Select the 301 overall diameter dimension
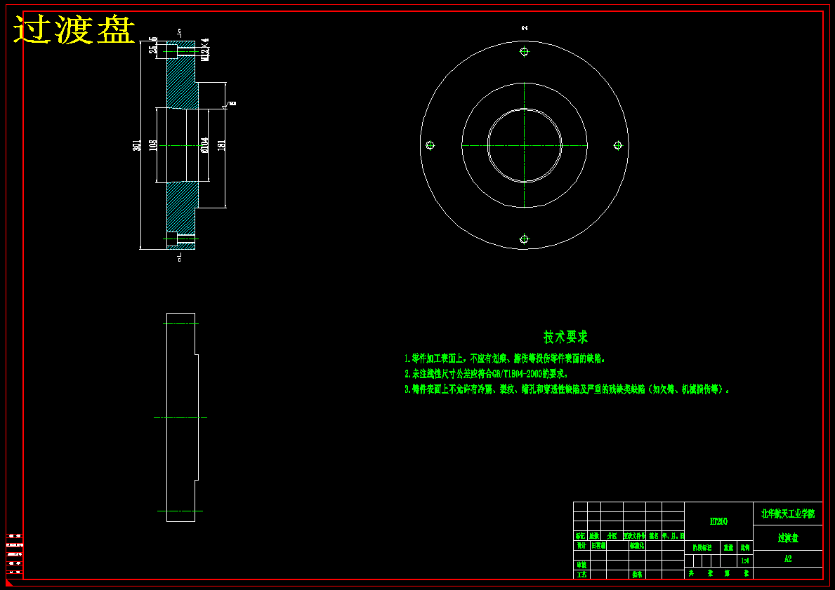The width and height of the screenshot is (835, 590). [138, 145]
